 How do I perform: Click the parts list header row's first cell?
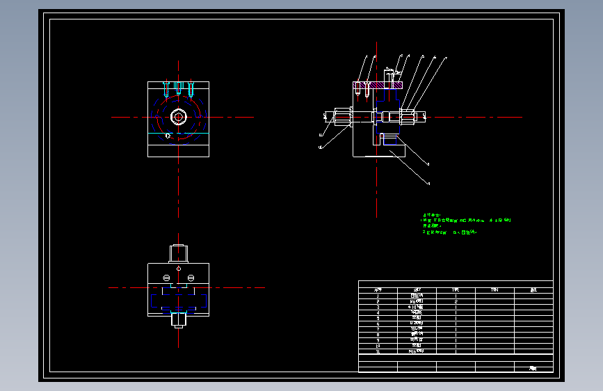coord(378,290)
